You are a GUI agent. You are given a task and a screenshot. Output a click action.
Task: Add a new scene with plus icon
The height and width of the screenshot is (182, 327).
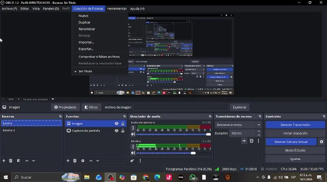[4, 161]
